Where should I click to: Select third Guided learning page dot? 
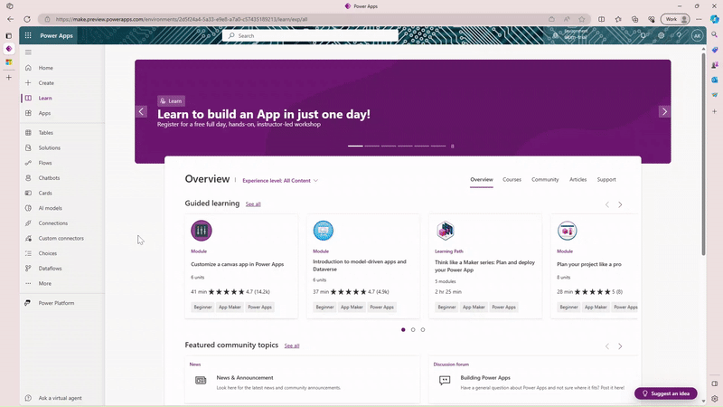(423, 329)
